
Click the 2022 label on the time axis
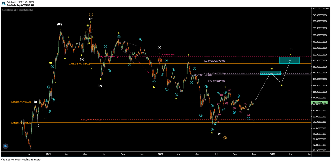pyautogui.click(x=160, y=155)
